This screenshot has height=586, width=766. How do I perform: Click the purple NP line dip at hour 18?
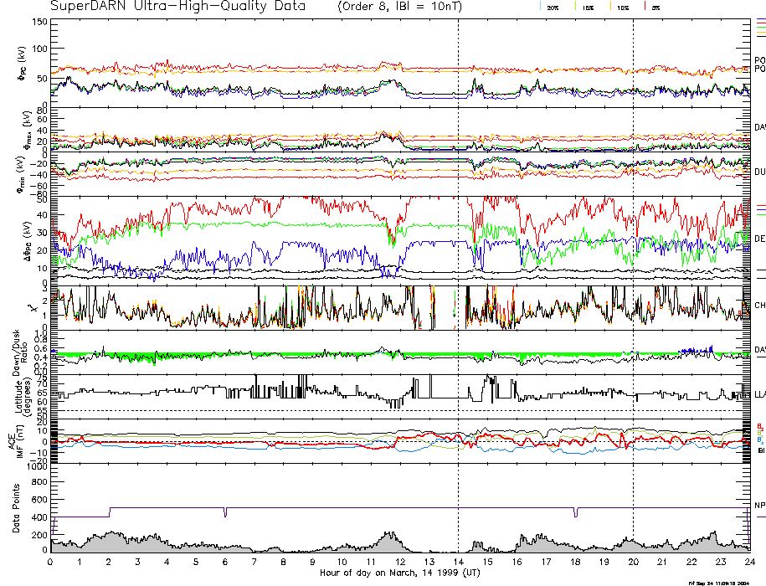[x=575, y=512]
